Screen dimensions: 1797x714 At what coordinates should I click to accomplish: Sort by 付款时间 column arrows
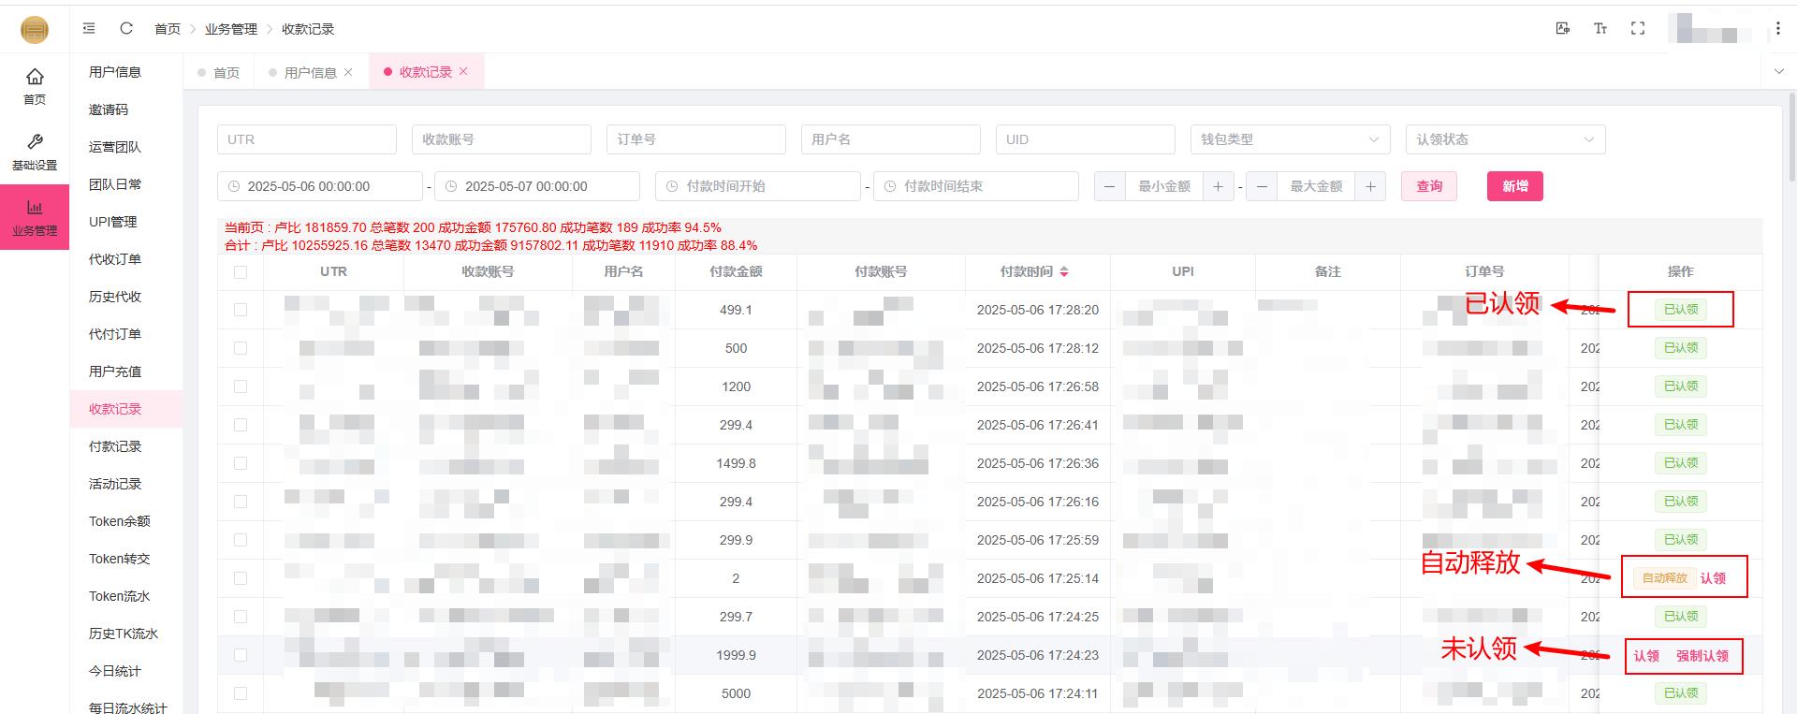pyautogui.click(x=1064, y=271)
